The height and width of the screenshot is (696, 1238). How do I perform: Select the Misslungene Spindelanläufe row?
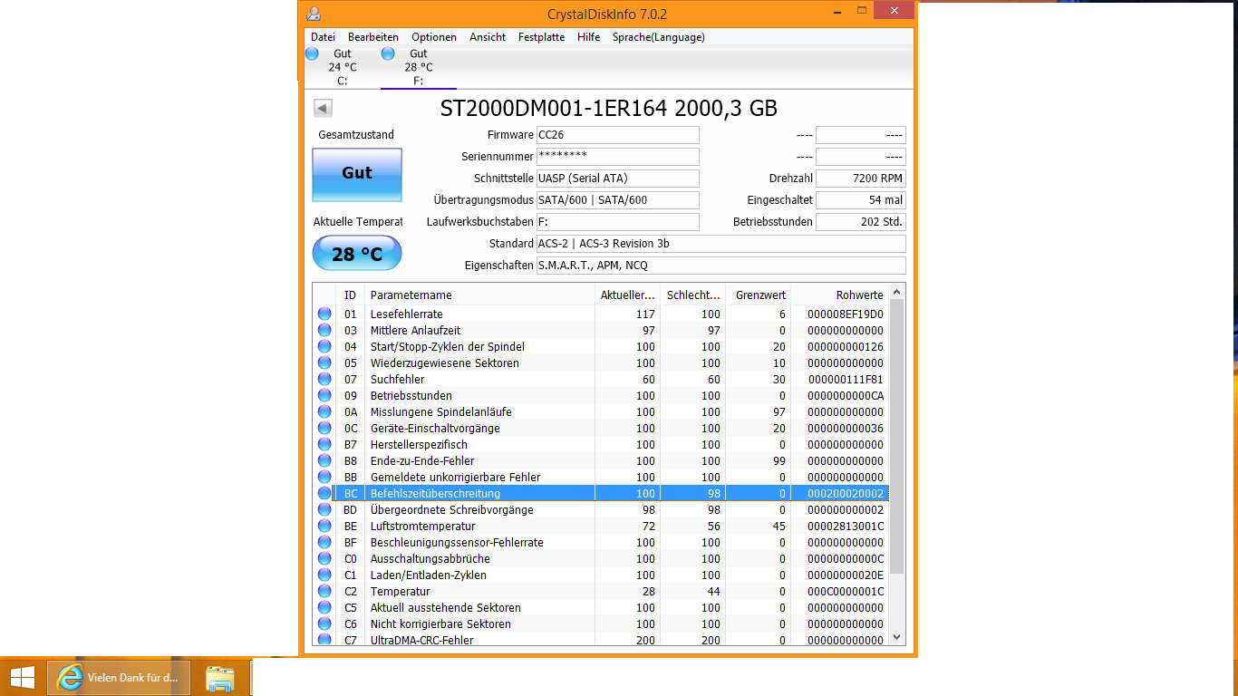point(601,411)
